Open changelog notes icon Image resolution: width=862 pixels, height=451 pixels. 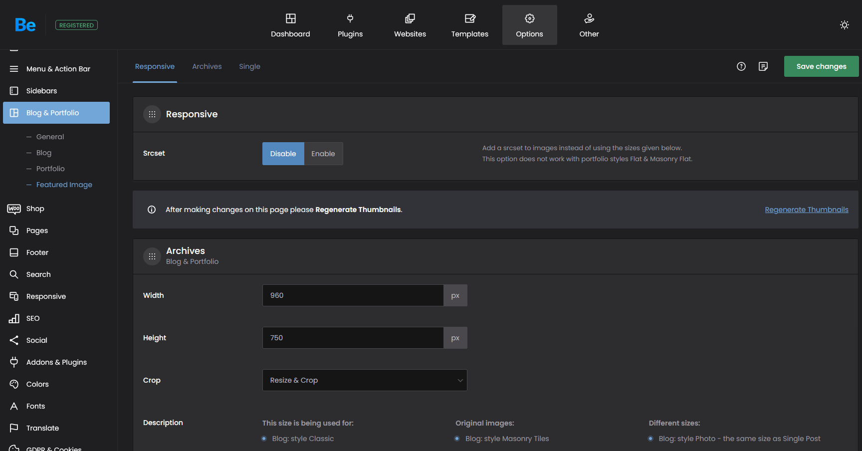[x=763, y=66]
